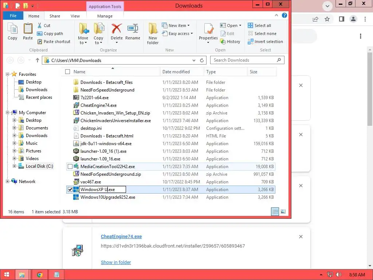Open the File menu tab
This screenshot has width=373, height=280.
13,16
